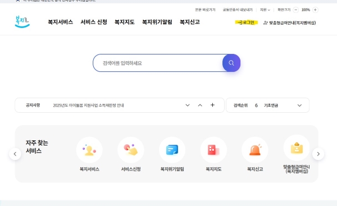This screenshot has width=337, height=206.
Task: Show previous notice with up chevron
Action: (x=200, y=106)
